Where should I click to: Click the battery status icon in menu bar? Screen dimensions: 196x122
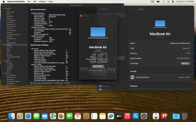pos(158,2)
